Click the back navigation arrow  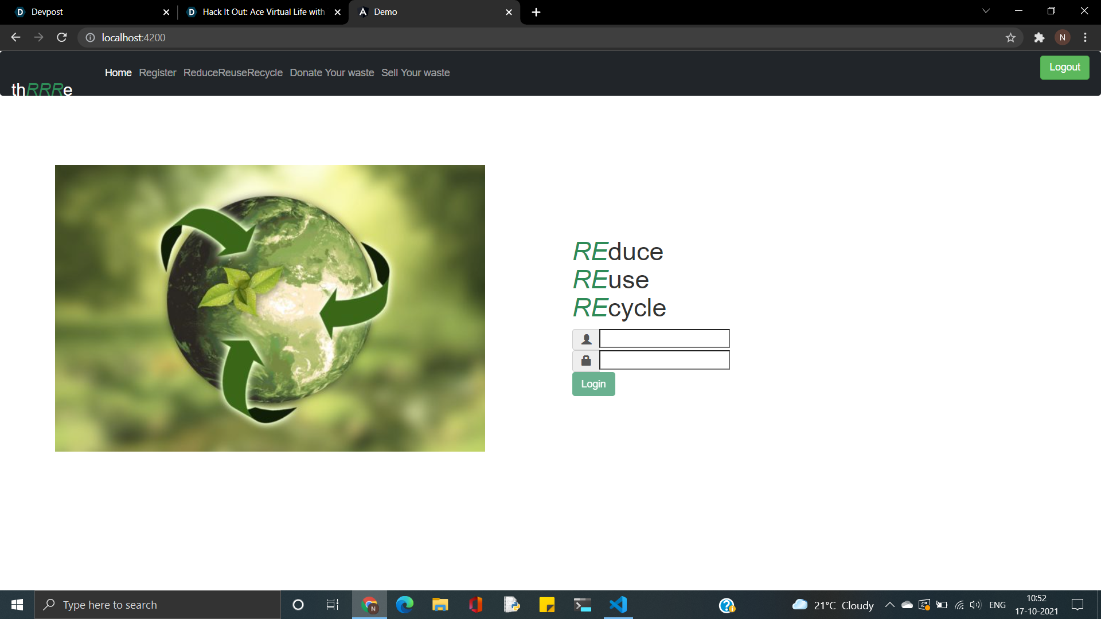(15, 37)
